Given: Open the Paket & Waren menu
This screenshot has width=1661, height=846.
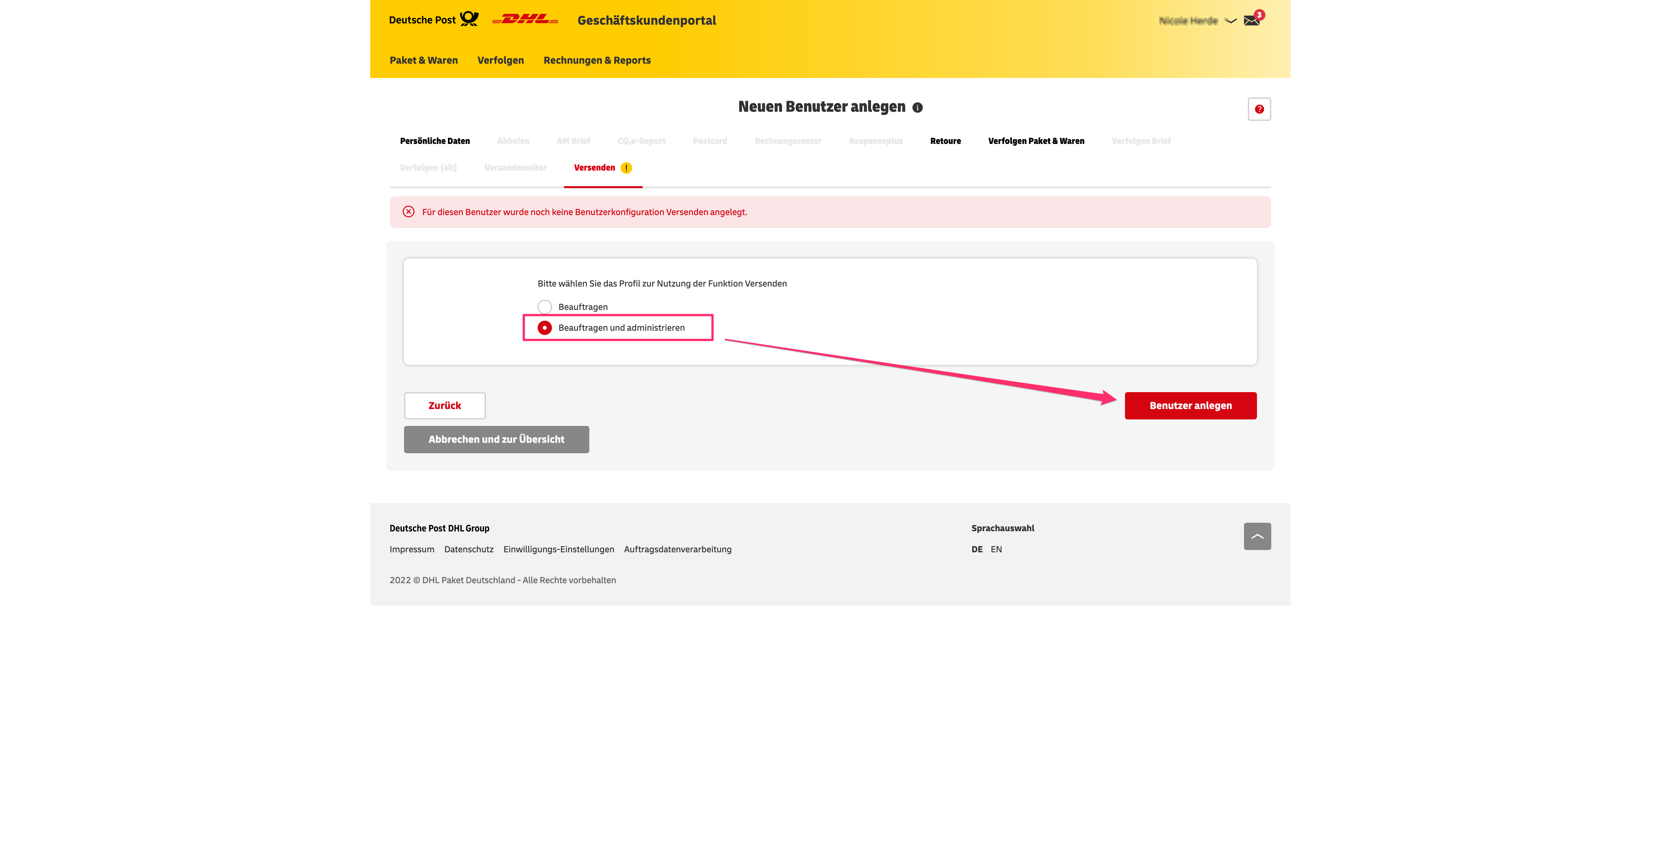Looking at the screenshot, I should click(423, 60).
